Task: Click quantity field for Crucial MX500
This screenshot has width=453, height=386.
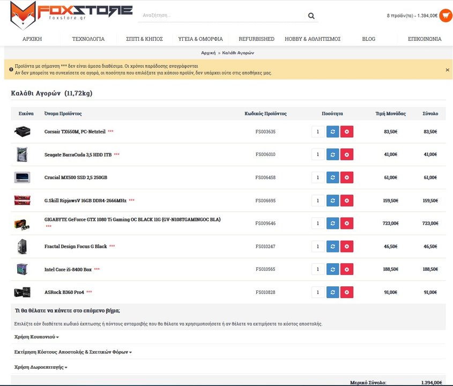Action: (318, 177)
